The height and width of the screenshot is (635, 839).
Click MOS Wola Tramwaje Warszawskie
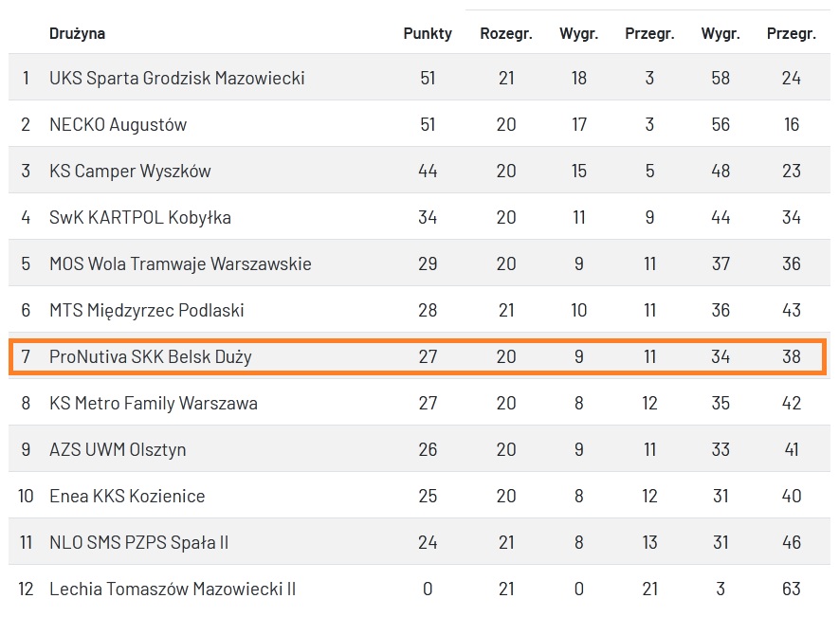pyautogui.click(x=180, y=263)
